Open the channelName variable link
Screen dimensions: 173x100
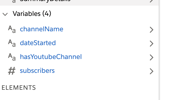click(x=42, y=29)
